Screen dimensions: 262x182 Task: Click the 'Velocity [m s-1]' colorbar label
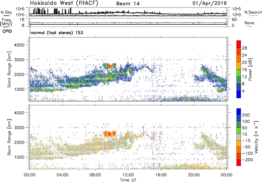pyautogui.click(x=256, y=137)
